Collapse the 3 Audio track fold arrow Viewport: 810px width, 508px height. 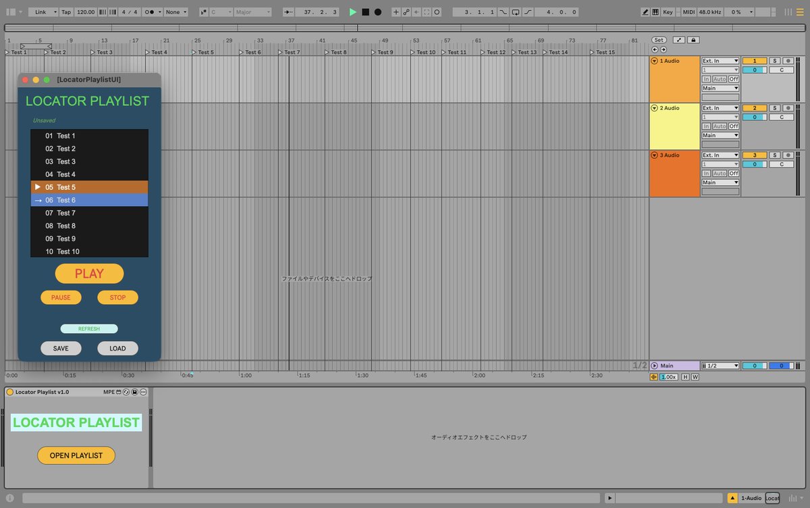pyautogui.click(x=655, y=155)
